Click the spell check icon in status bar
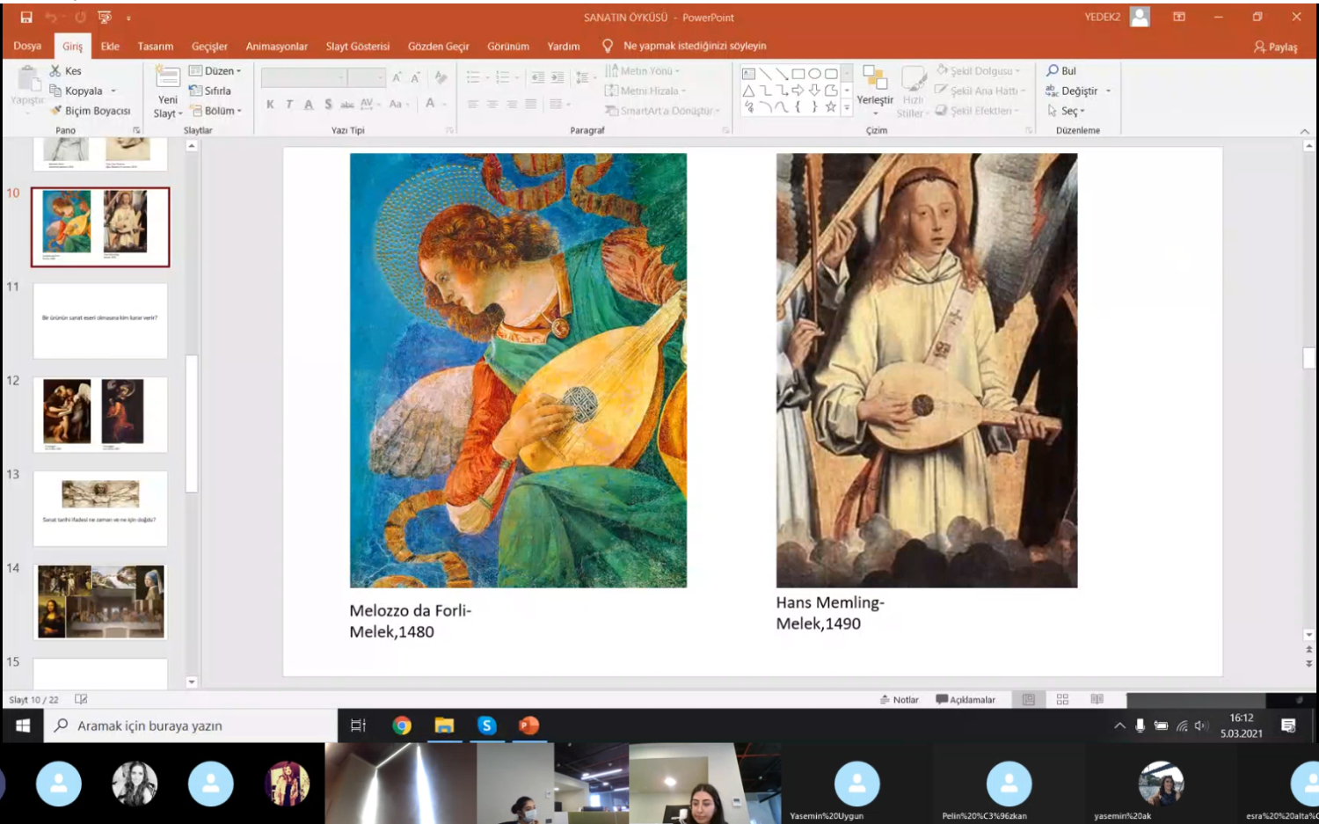1319x824 pixels. tap(81, 699)
